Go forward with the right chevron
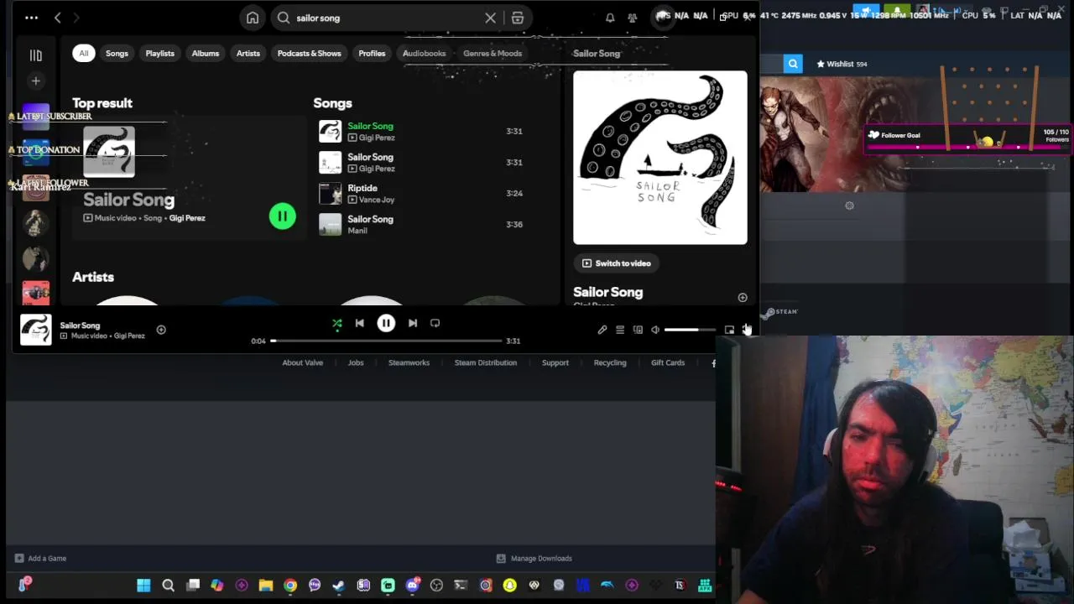 tap(76, 18)
